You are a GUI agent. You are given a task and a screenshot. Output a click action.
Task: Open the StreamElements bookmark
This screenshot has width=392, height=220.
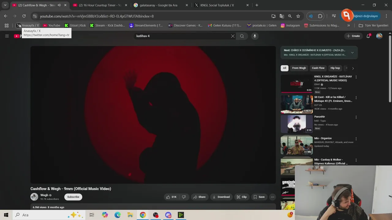pos(146,25)
